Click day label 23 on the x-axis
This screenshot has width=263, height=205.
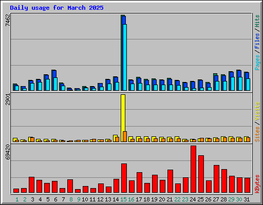tap(185, 199)
